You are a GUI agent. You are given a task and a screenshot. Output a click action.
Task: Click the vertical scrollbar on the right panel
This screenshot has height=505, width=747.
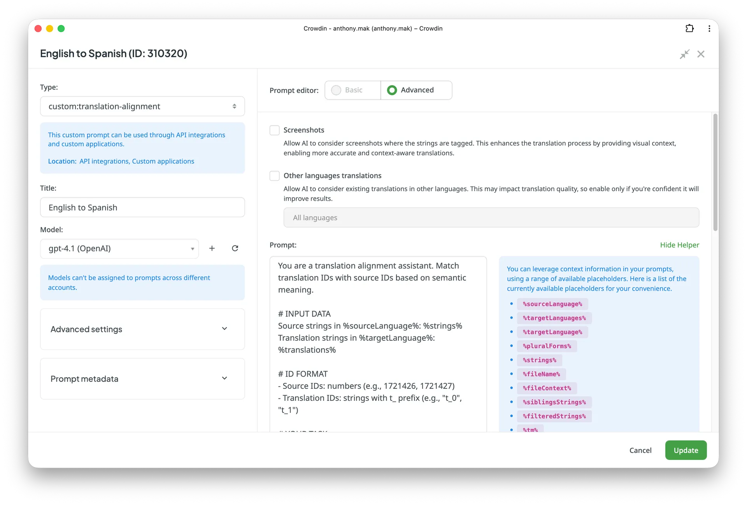pyautogui.click(x=715, y=173)
